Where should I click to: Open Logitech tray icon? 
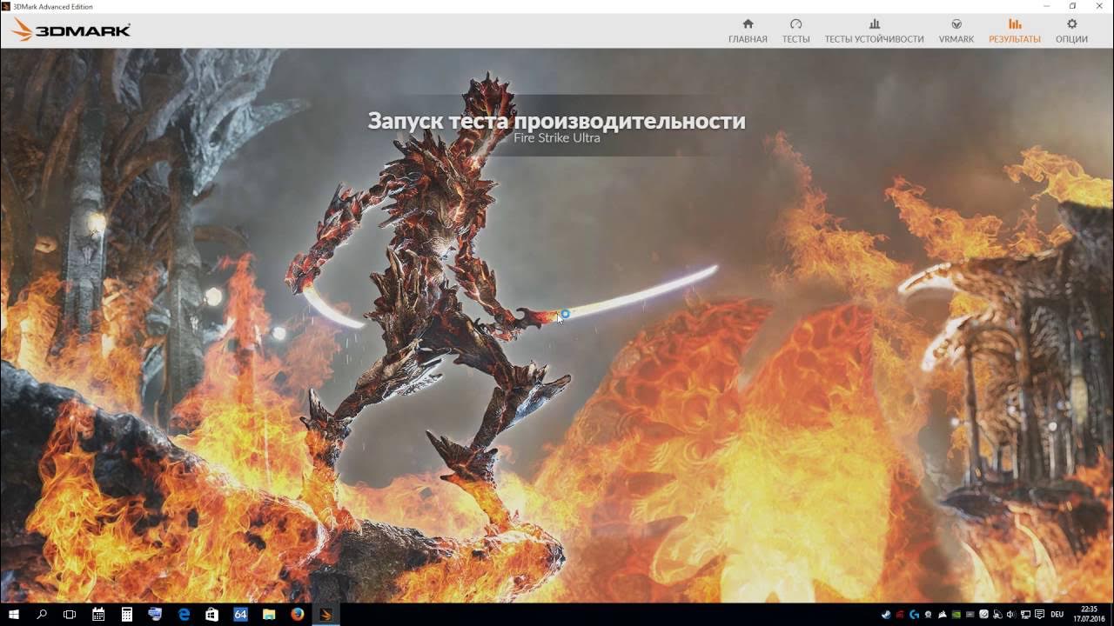point(914,614)
